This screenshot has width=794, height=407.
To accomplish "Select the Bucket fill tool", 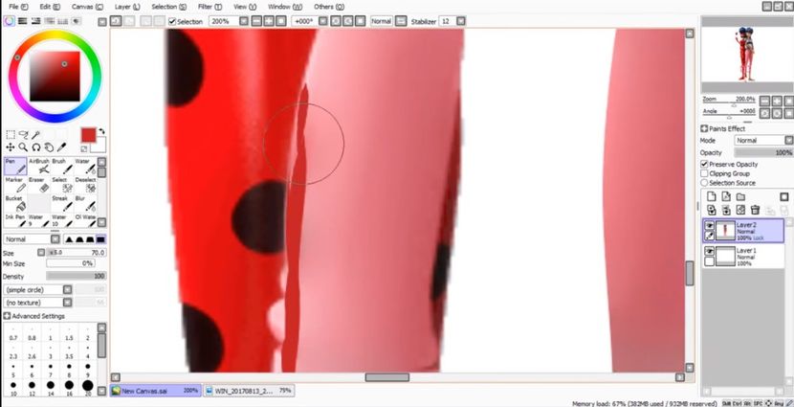I will 15,203.
